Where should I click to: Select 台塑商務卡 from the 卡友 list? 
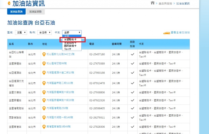click(x=72, y=43)
